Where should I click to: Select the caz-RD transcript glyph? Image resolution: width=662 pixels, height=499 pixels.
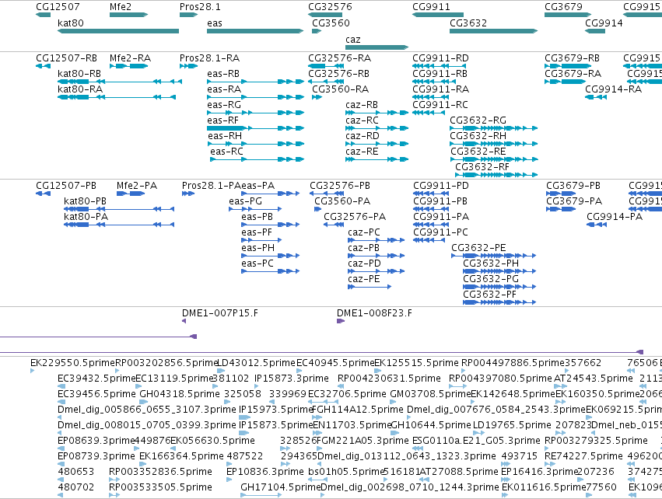point(377,144)
